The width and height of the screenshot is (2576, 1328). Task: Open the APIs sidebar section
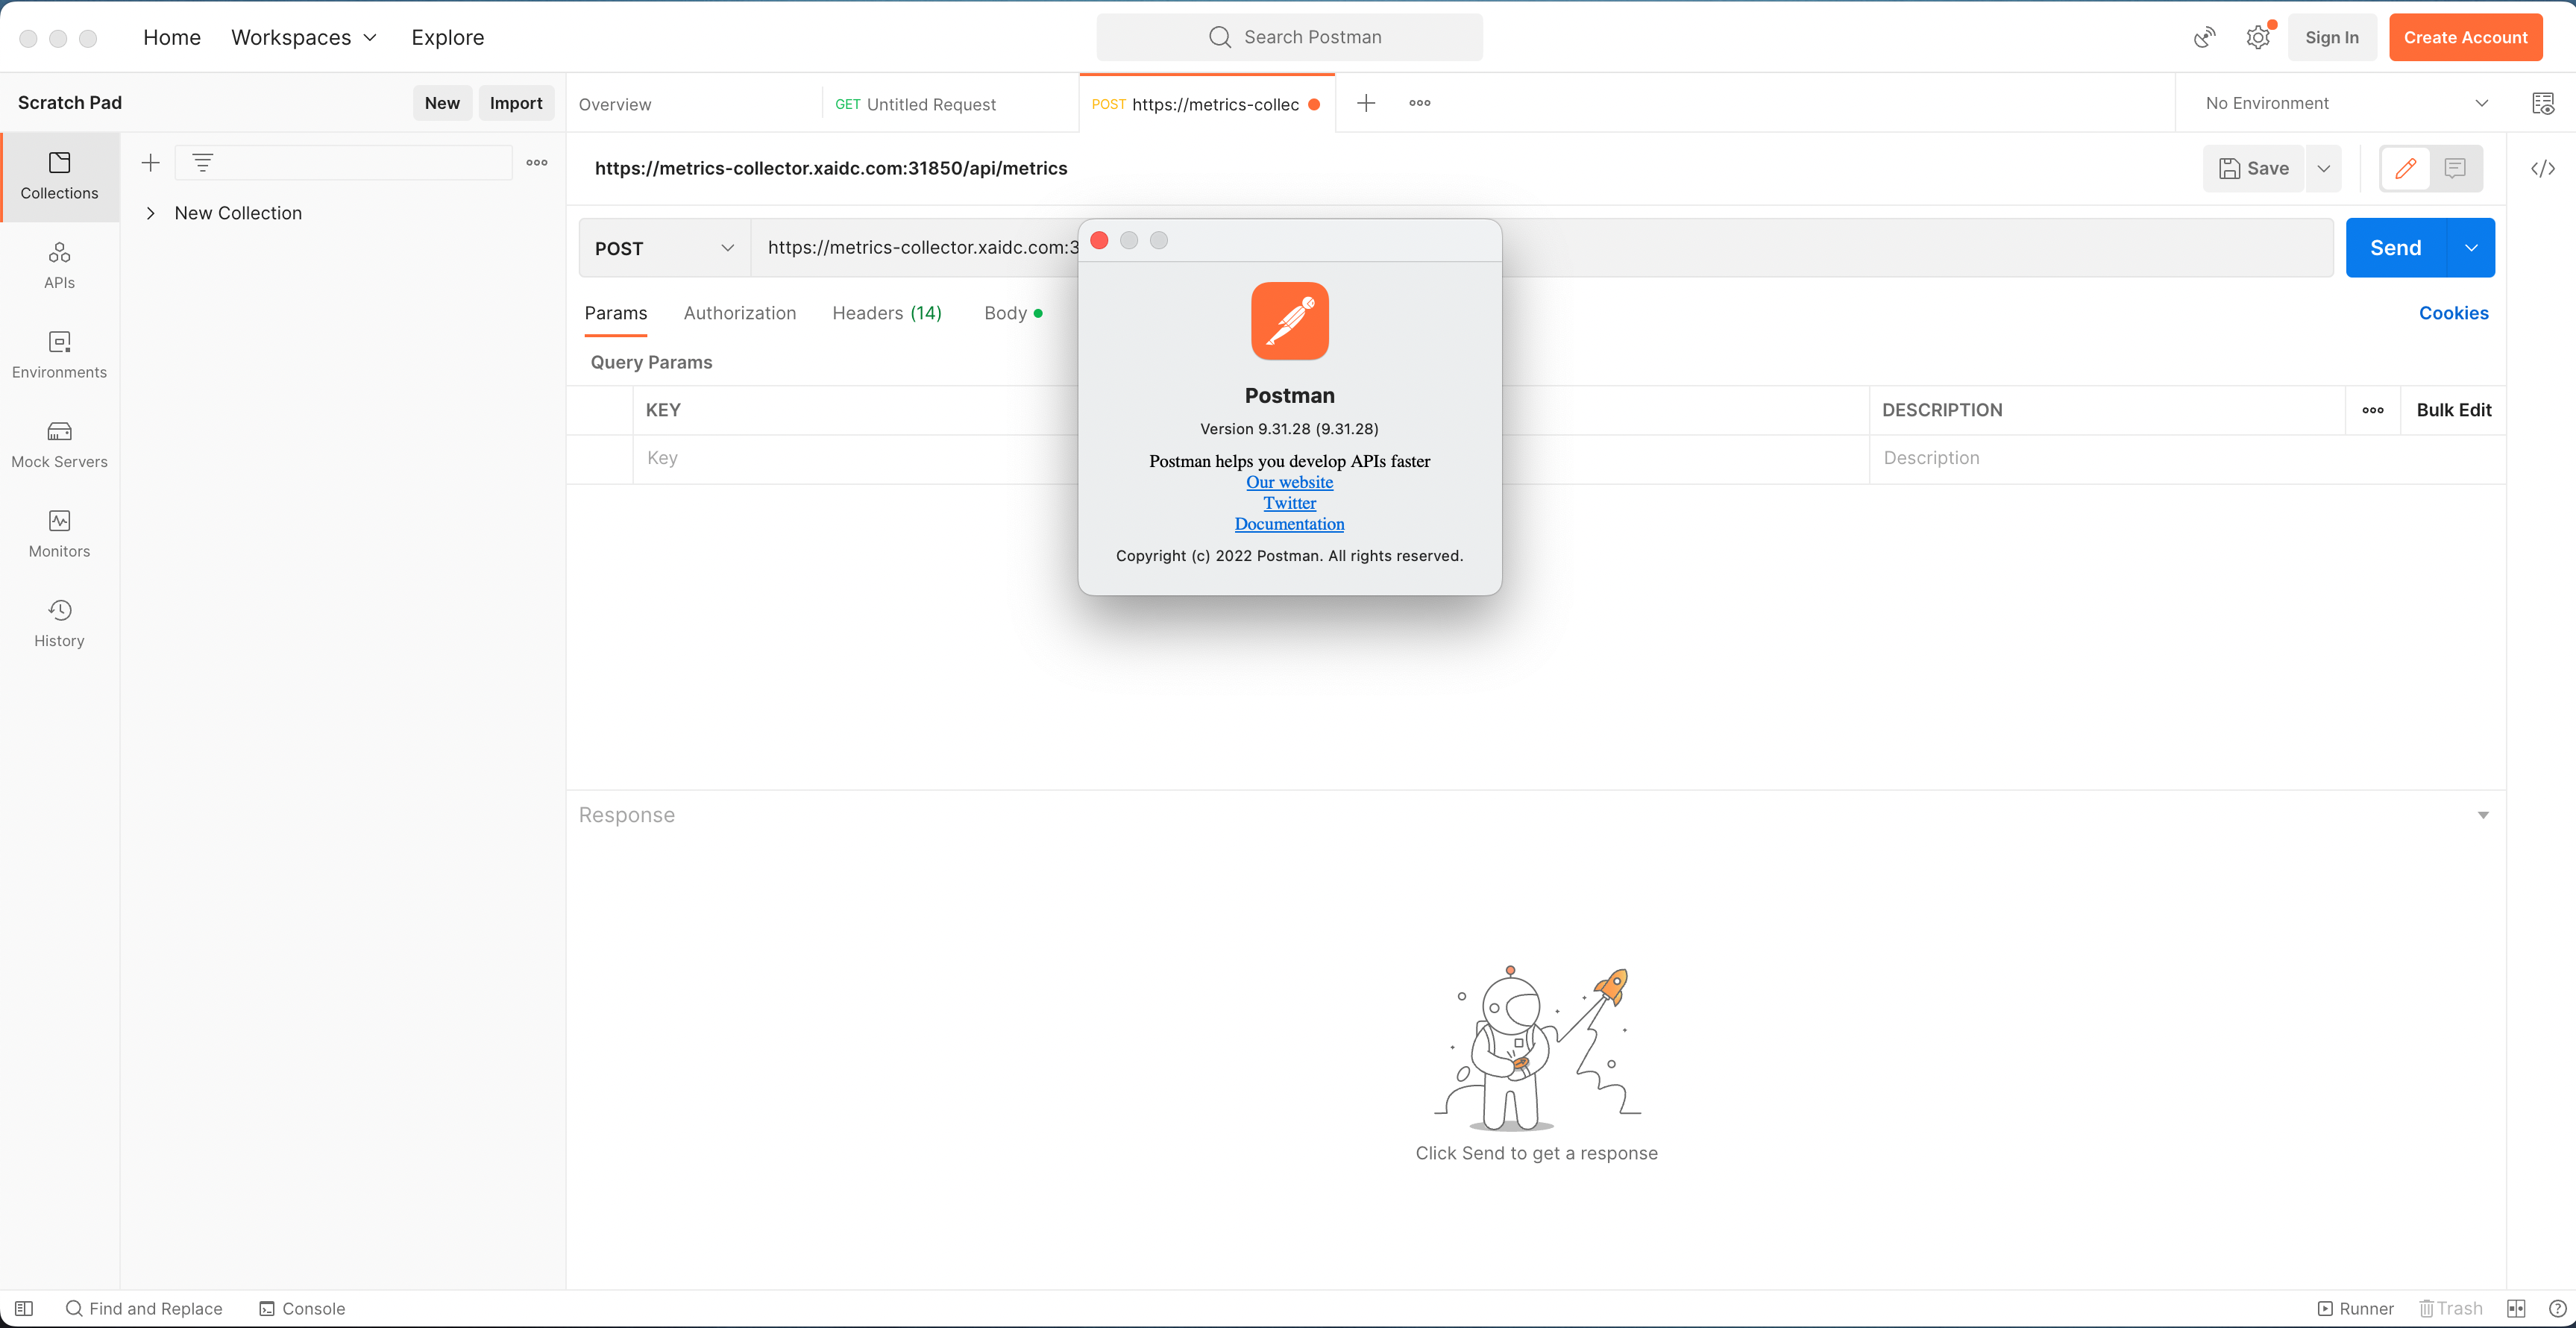(x=59, y=265)
